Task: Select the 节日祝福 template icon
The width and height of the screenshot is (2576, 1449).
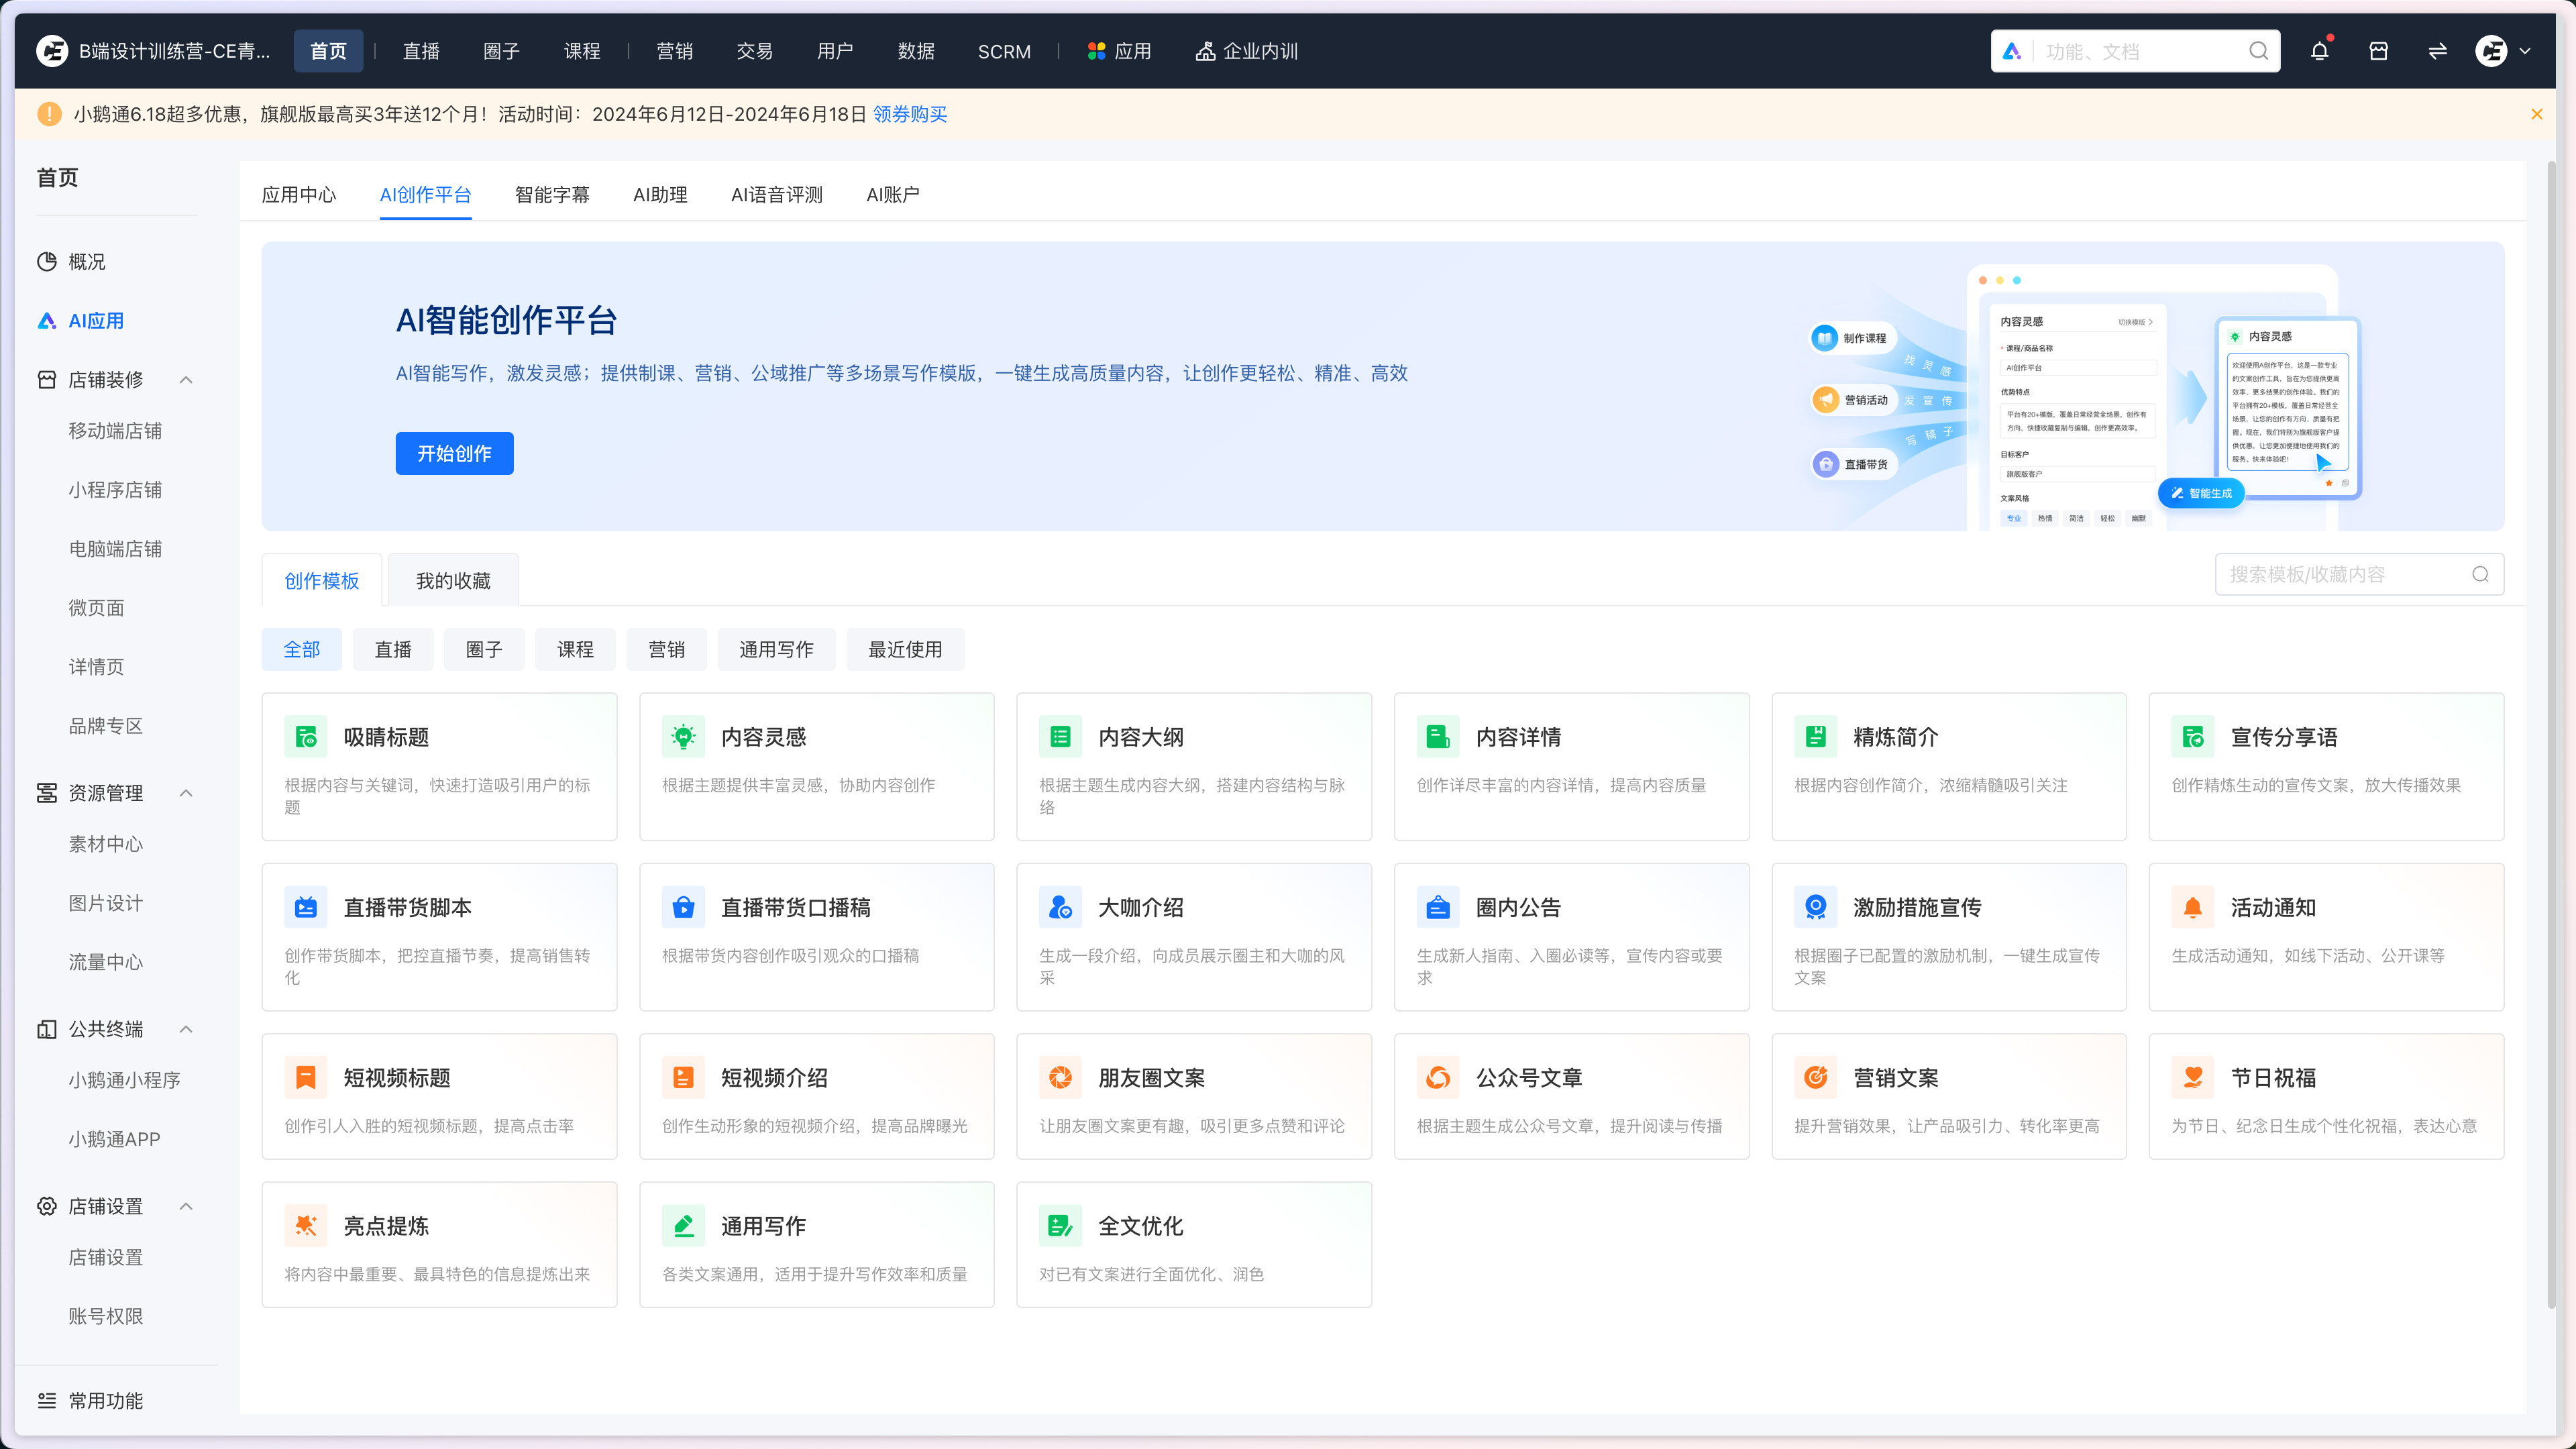Action: [x=2192, y=1077]
